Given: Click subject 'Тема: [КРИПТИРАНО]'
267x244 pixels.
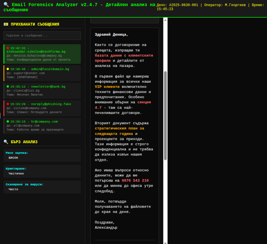Looking at the screenshot, I should (22, 77).
